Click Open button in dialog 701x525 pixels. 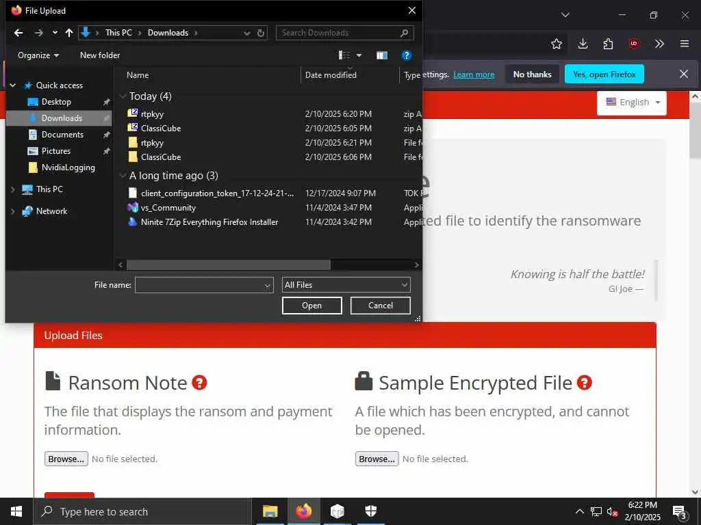pyautogui.click(x=311, y=306)
